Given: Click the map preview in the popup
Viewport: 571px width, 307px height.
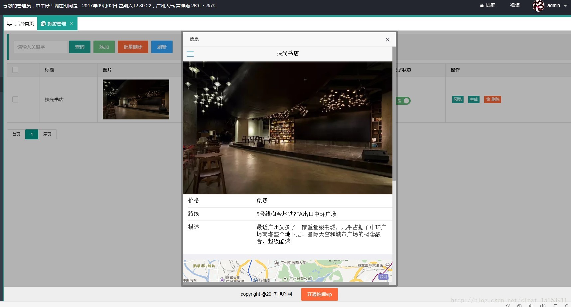Looking at the screenshot, I should click(x=288, y=271).
